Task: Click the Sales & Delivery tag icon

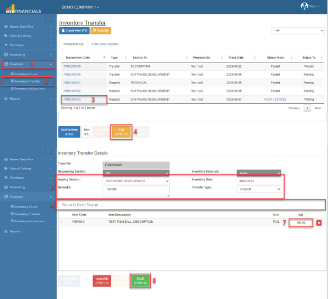Action: pyautogui.click(x=6, y=35)
